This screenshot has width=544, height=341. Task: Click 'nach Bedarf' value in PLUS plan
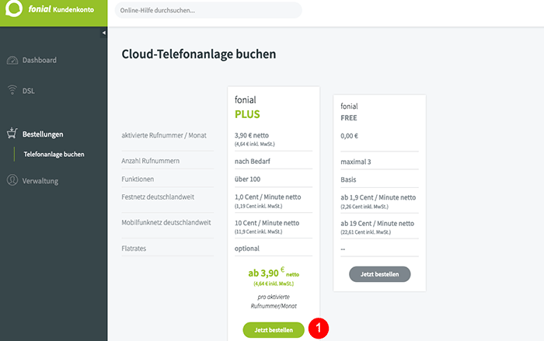click(x=253, y=162)
